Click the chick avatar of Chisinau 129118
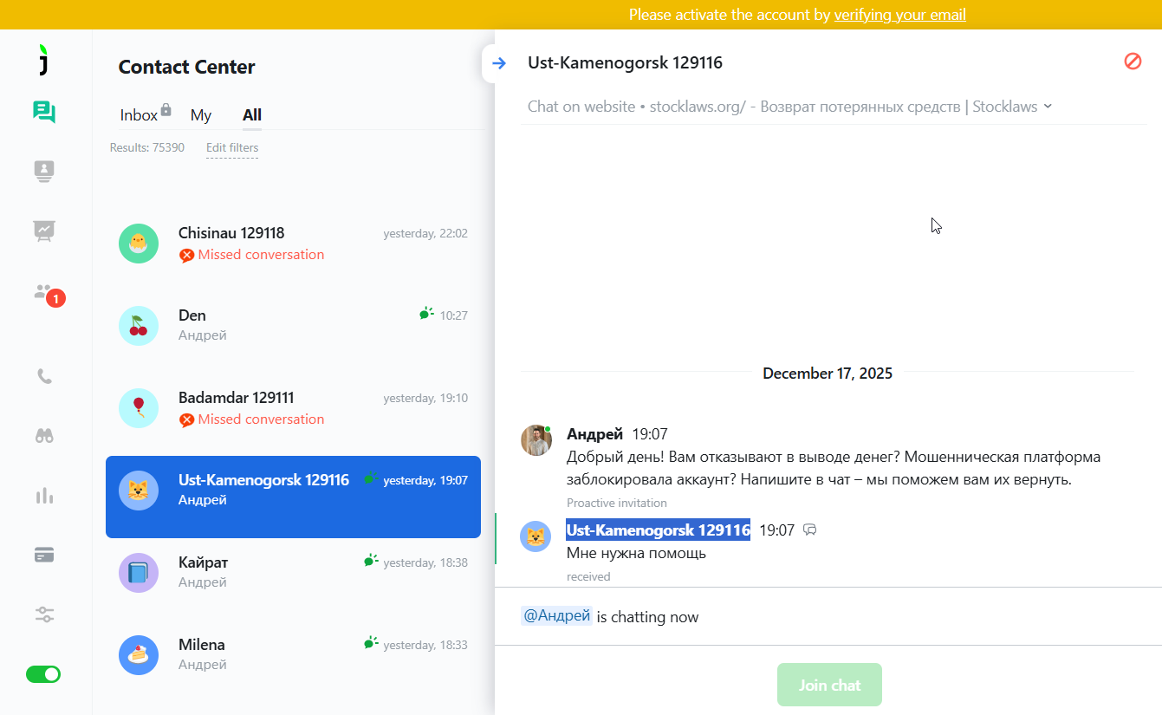The width and height of the screenshot is (1162, 715). pos(139,244)
